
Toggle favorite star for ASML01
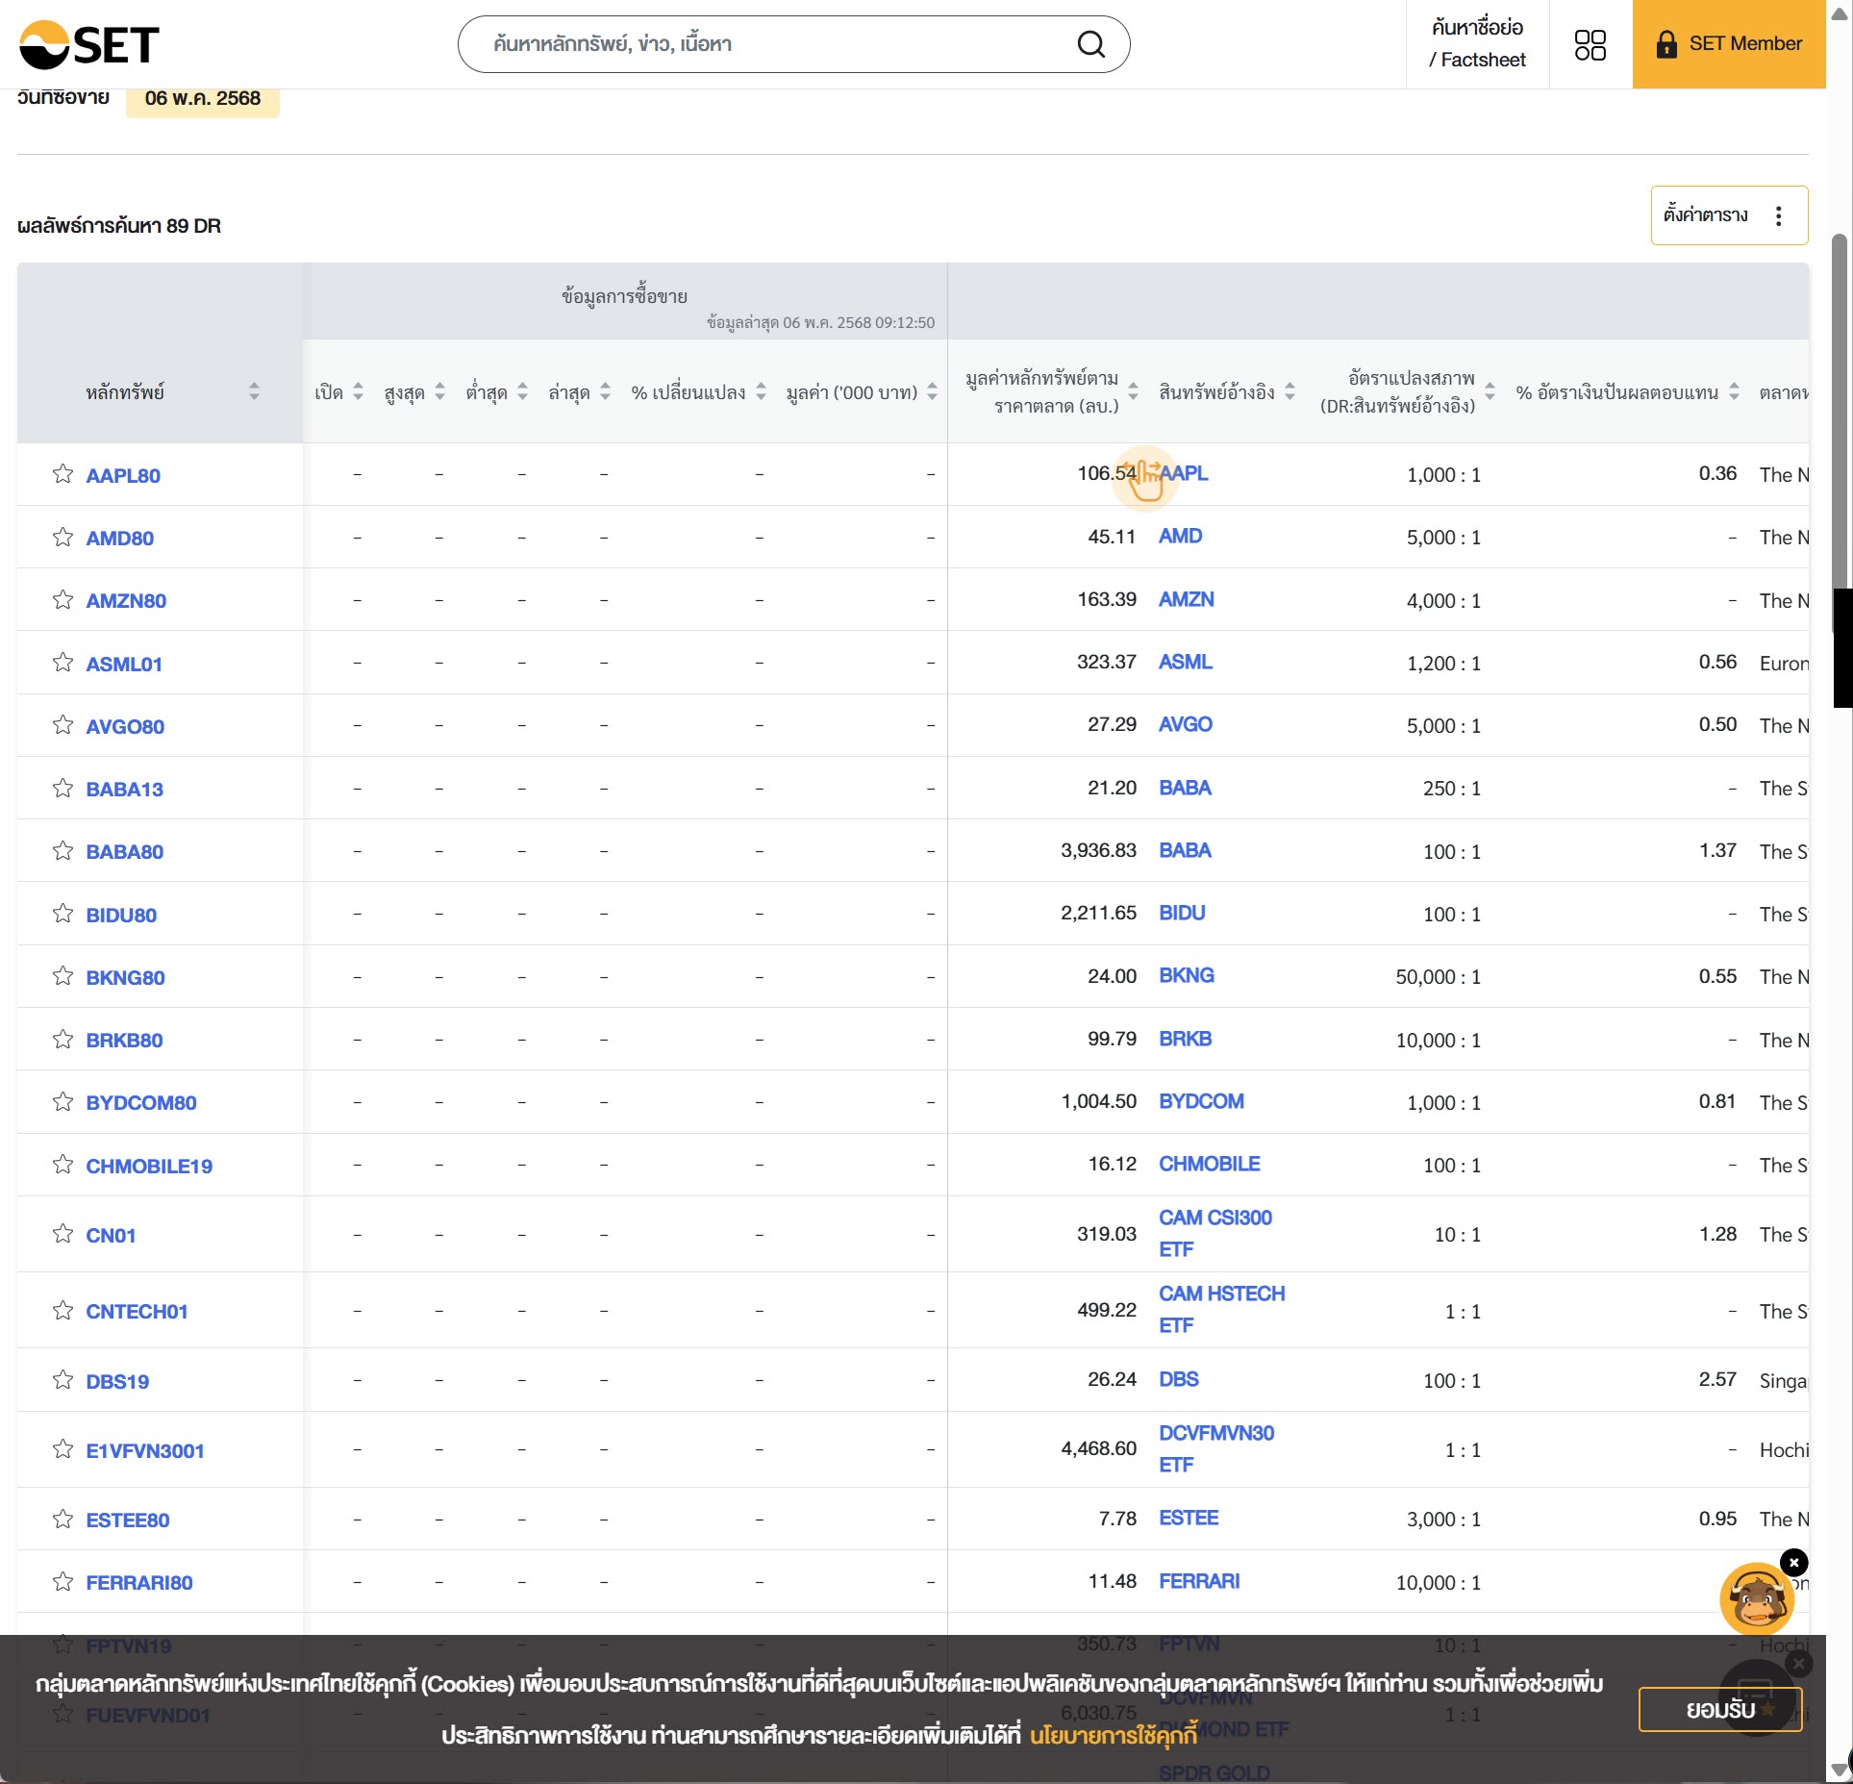tap(63, 662)
